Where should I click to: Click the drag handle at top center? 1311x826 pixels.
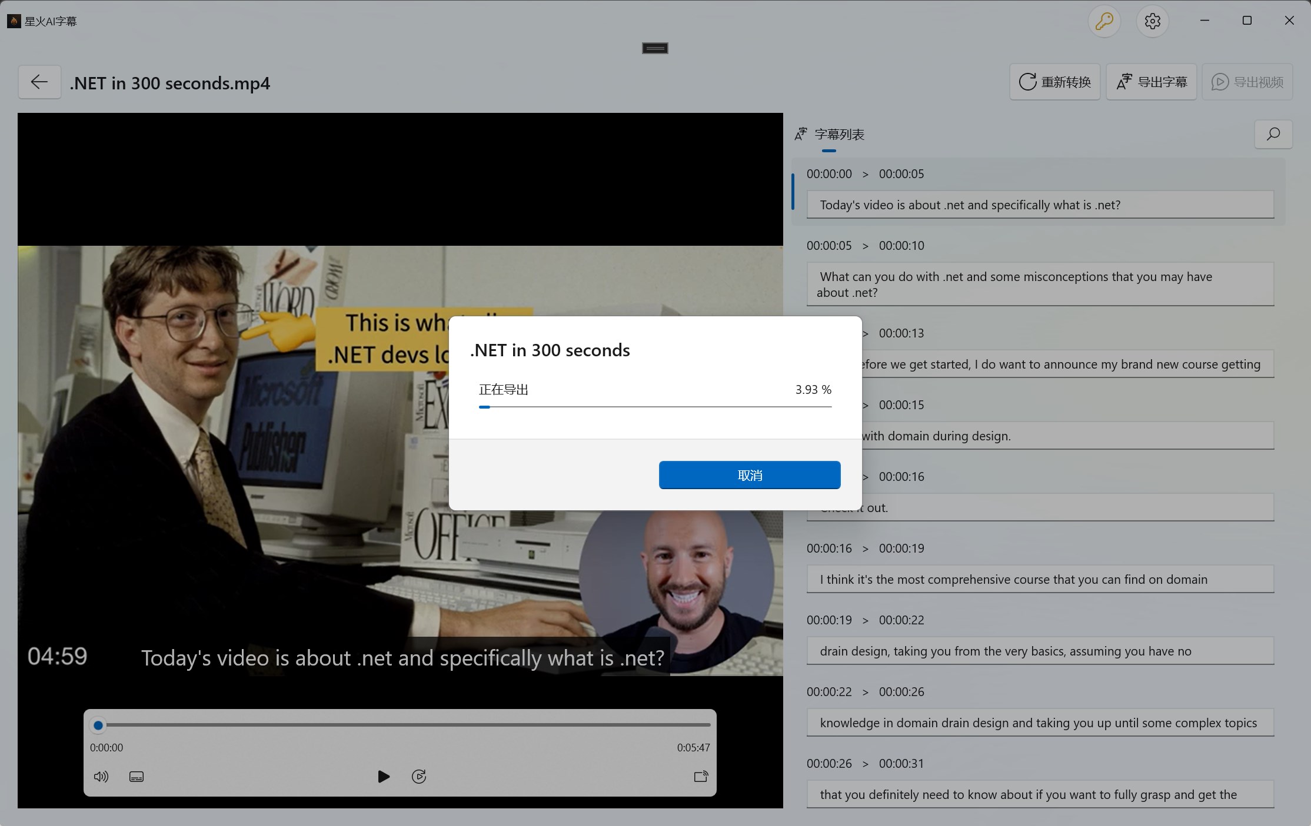click(x=655, y=48)
